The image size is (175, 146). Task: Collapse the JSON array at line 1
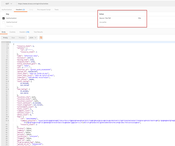coord(8,42)
